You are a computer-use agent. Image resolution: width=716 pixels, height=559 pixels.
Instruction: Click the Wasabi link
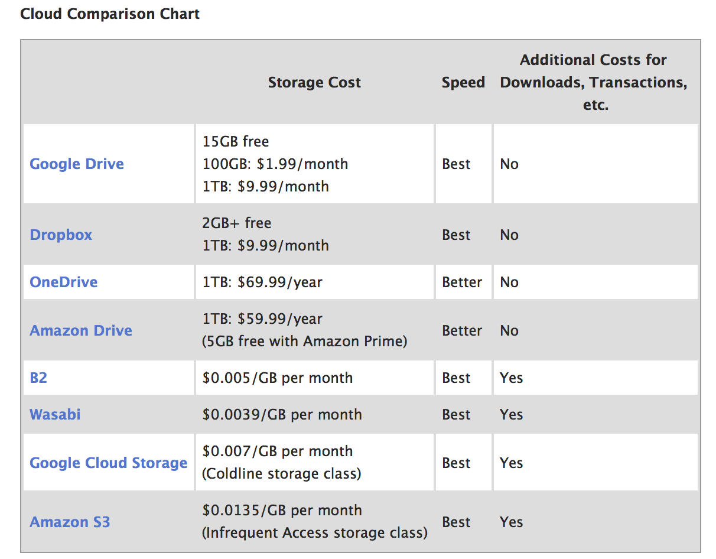pyautogui.click(x=55, y=414)
